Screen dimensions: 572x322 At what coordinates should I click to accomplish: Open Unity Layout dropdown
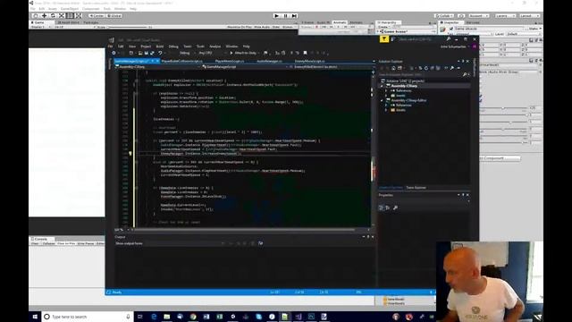[529, 16]
